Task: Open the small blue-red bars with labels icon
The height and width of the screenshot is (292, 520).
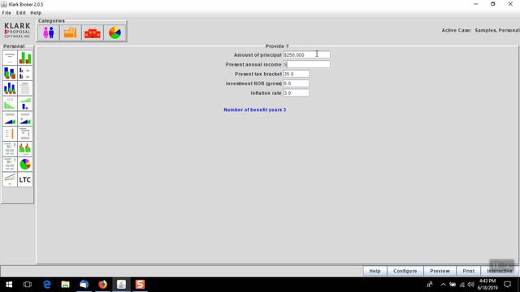Action: click(25, 73)
